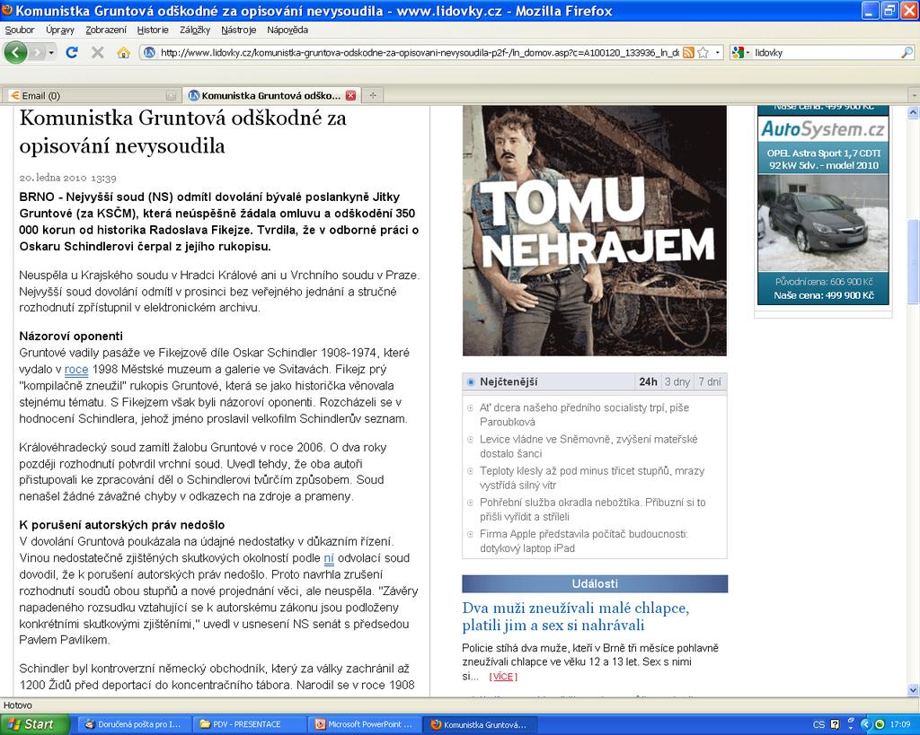920x735 pixels.
Task: Click the article headline Komunistka Gruntová
Action: 183,132
